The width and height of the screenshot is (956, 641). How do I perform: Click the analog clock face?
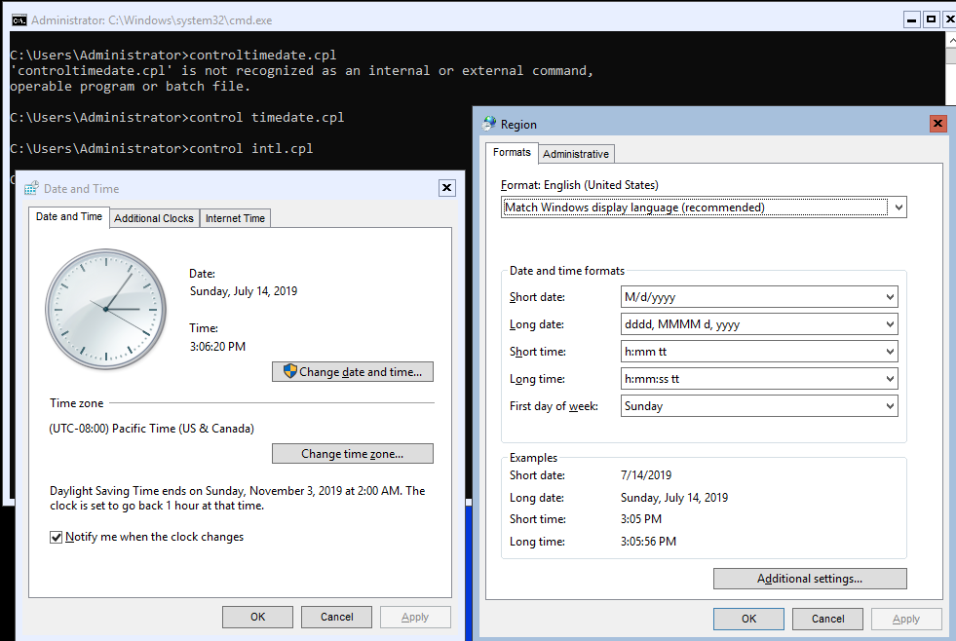103,306
